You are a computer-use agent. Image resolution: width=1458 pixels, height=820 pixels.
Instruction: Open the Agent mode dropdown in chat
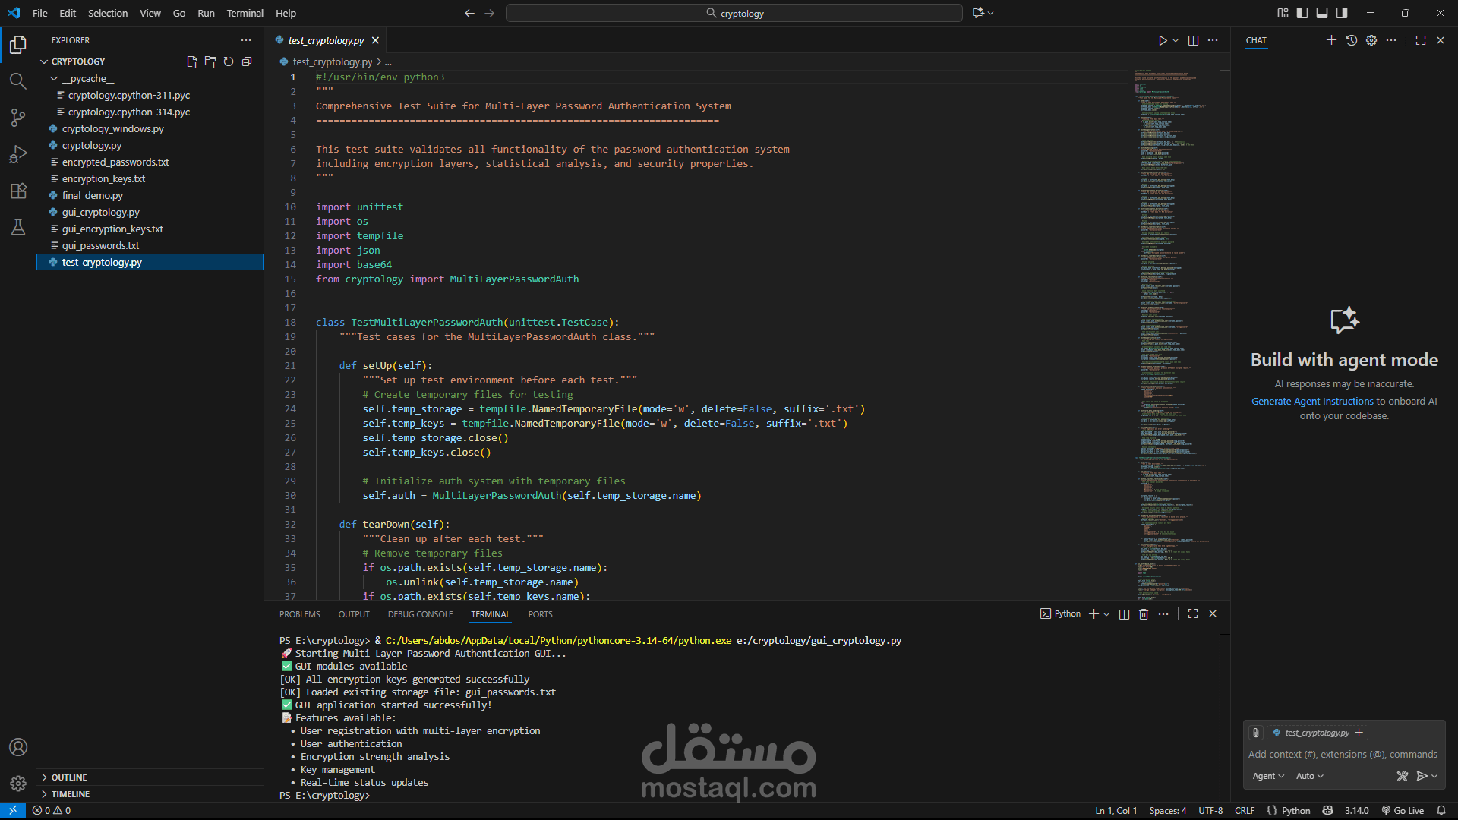[x=1267, y=776]
